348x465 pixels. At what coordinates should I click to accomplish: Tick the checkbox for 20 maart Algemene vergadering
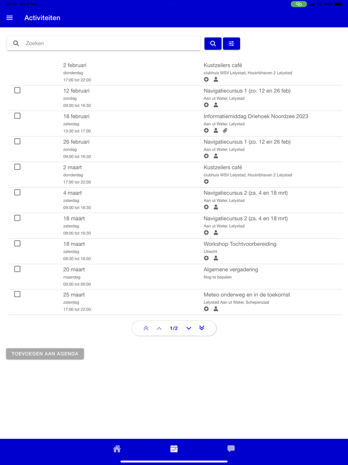click(18, 269)
